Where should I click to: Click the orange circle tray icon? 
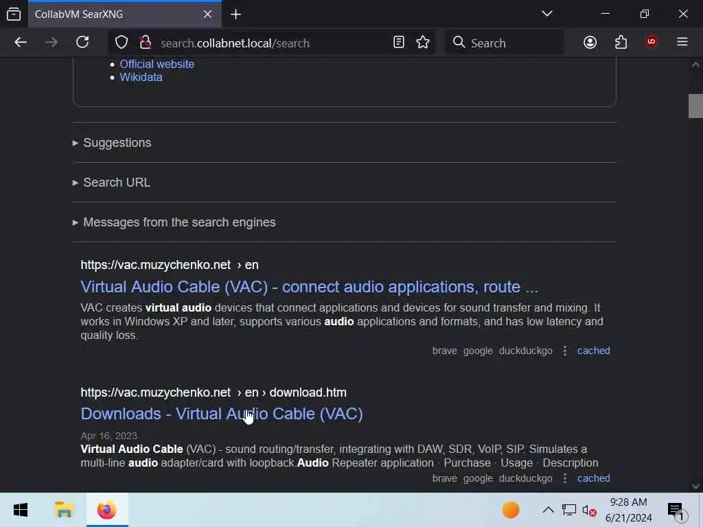coord(511,510)
